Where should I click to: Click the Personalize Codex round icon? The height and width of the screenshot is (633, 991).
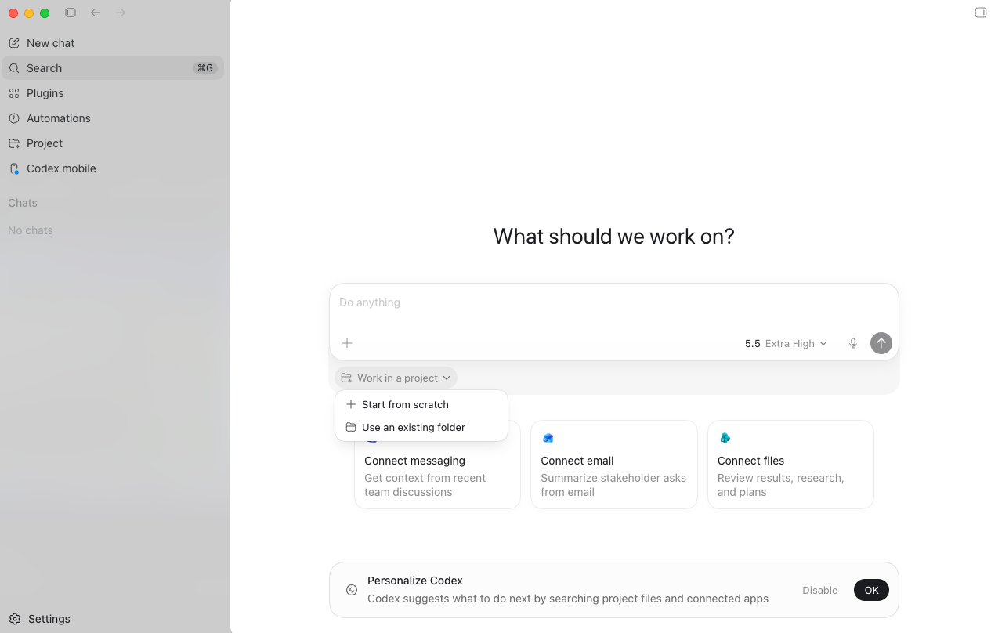(x=352, y=590)
